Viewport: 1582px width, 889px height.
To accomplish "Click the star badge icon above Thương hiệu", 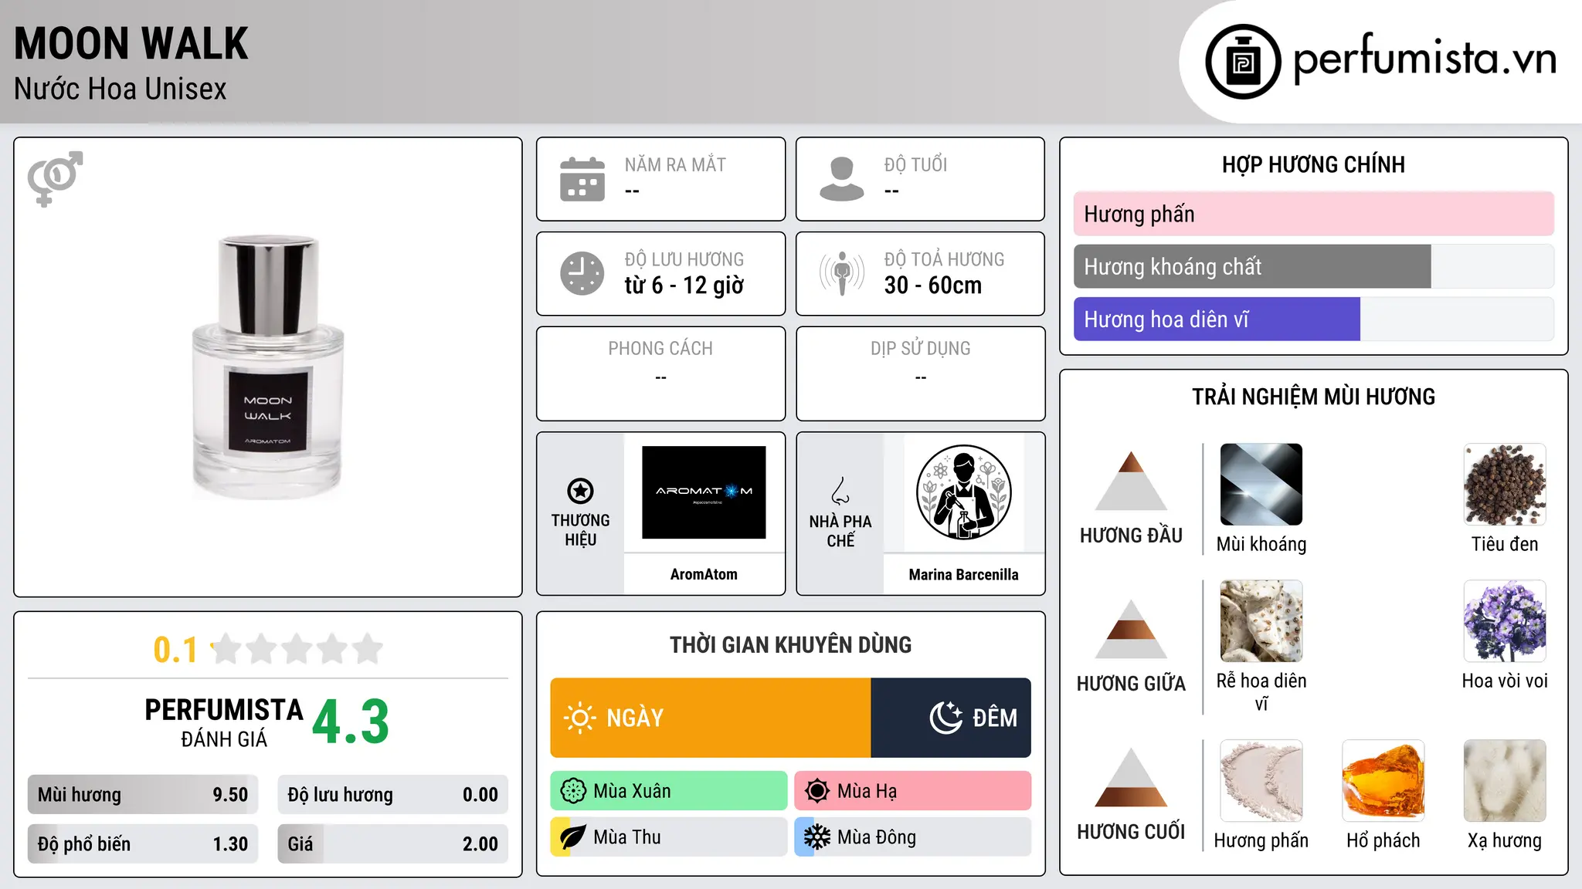I will 580,491.
